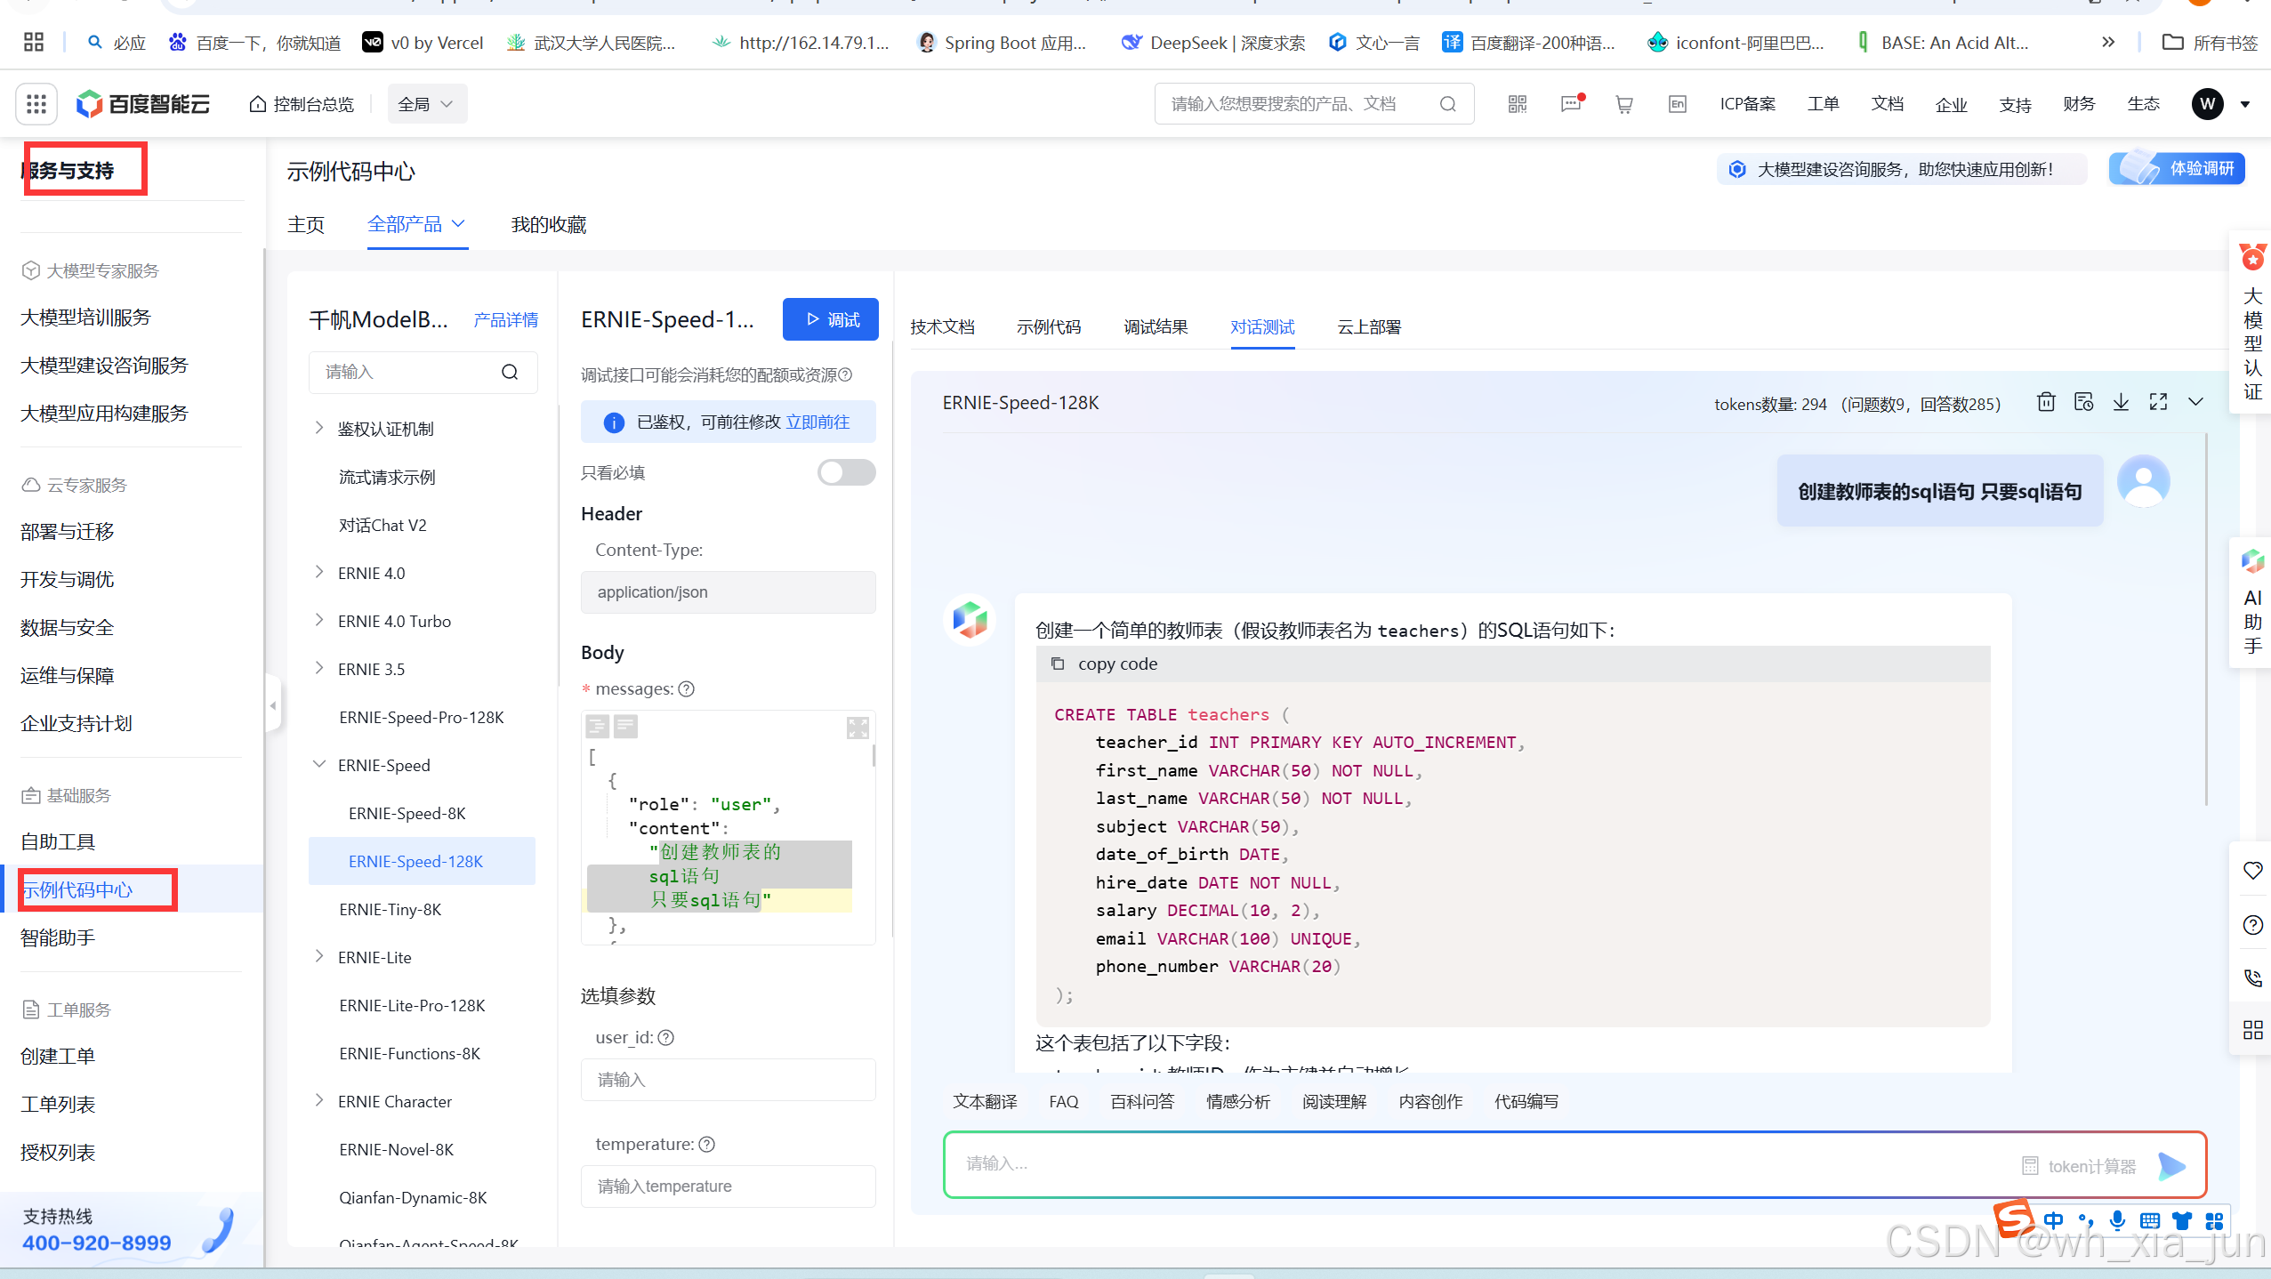The height and width of the screenshot is (1279, 2271).
Task: Expand the ERNIE 4.0 tree node
Action: (319, 572)
